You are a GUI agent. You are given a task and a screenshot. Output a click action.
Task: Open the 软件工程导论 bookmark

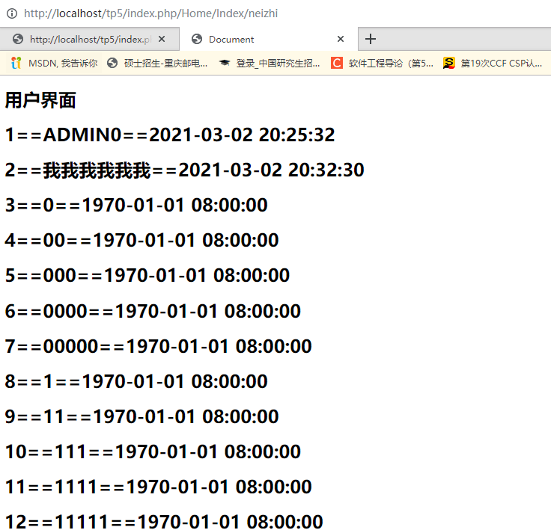point(383,64)
